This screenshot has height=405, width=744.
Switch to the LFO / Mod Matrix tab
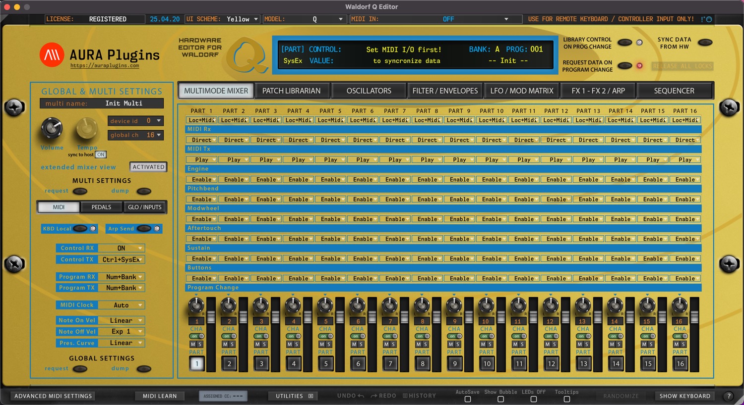click(x=522, y=91)
